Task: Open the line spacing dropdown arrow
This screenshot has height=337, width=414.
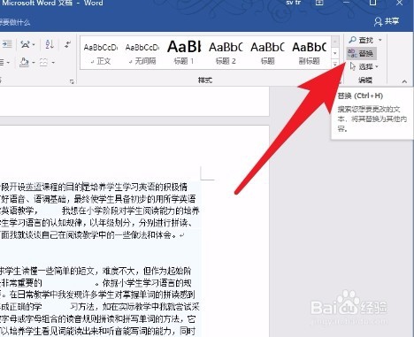Action: click(8, 63)
